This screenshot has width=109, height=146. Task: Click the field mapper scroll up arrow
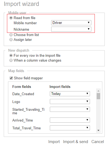(x=99, y=91)
